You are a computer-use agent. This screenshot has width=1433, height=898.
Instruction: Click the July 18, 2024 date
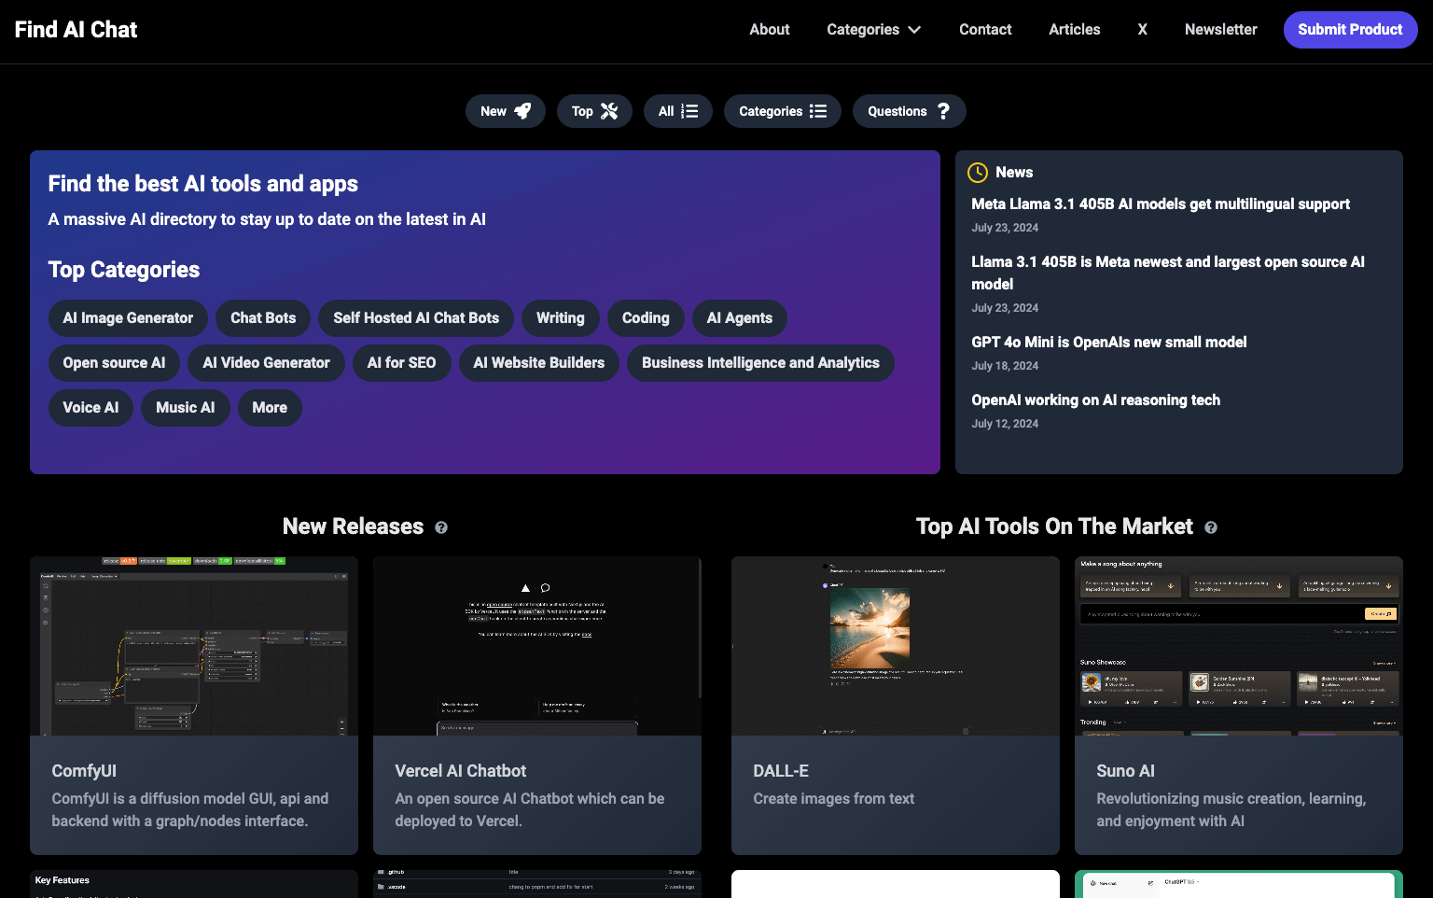[x=1005, y=366]
